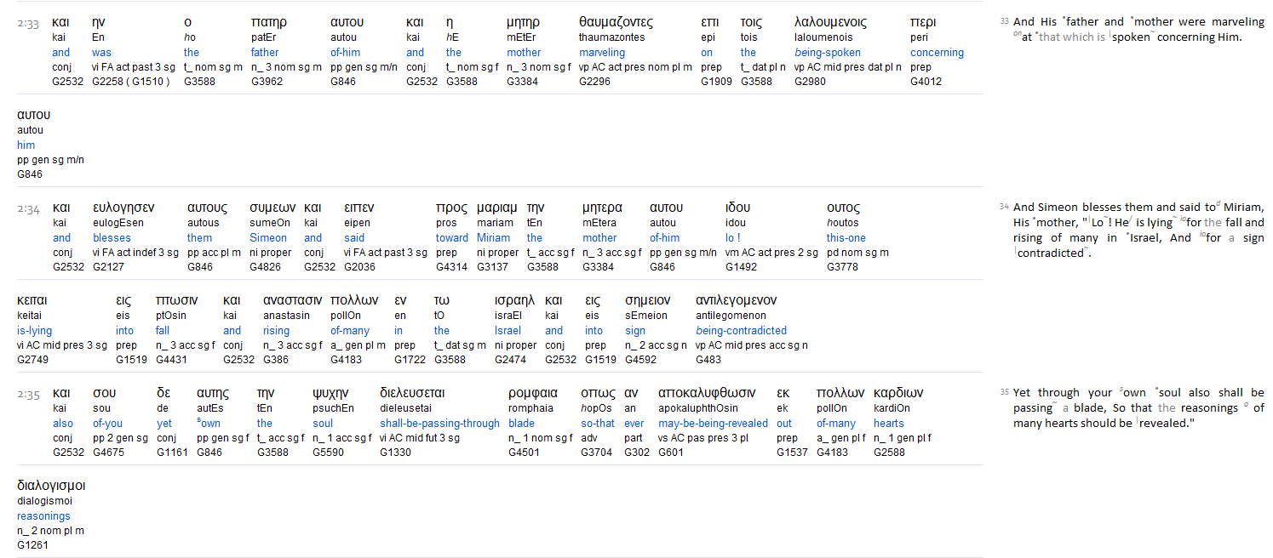Open Strong's number G3137 under mariam
Image resolution: width=1273 pixels, height=558 pixels.
pyautogui.click(x=492, y=267)
